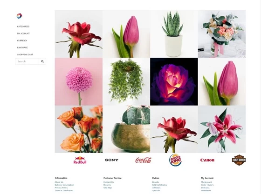Follow the About Us footer link

click(59, 182)
